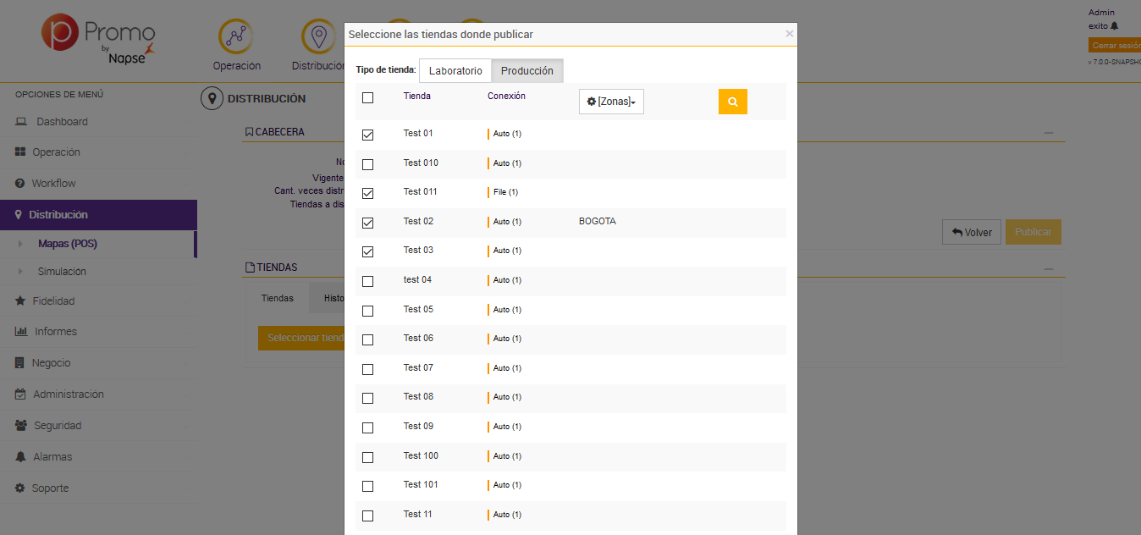Click the Cerrar sesión button
The height and width of the screenshot is (535, 1141).
[1115, 46]
